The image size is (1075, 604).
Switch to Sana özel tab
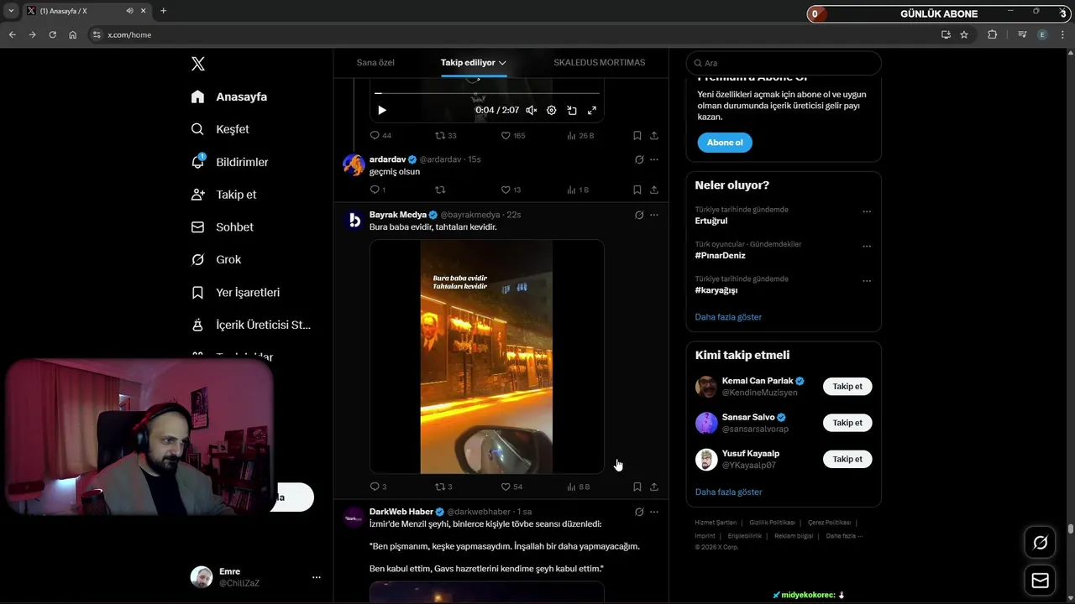tap(375, 63)
